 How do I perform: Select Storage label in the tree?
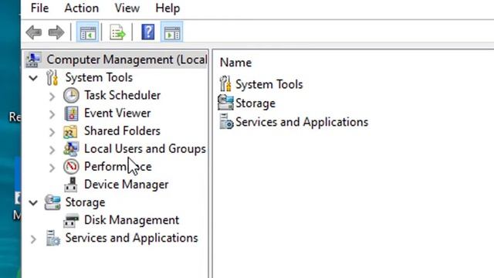pos(85,202)
